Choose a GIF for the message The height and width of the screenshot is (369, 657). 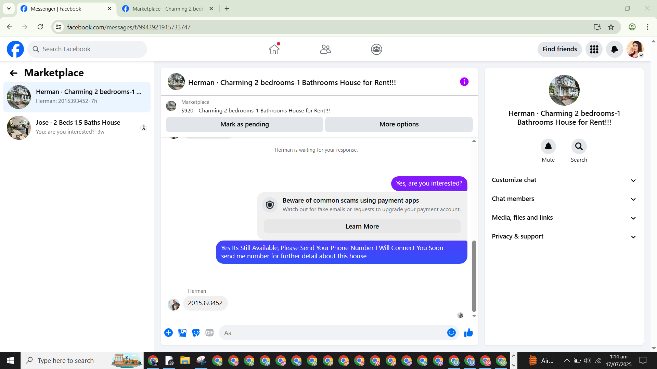coord(209,333)
